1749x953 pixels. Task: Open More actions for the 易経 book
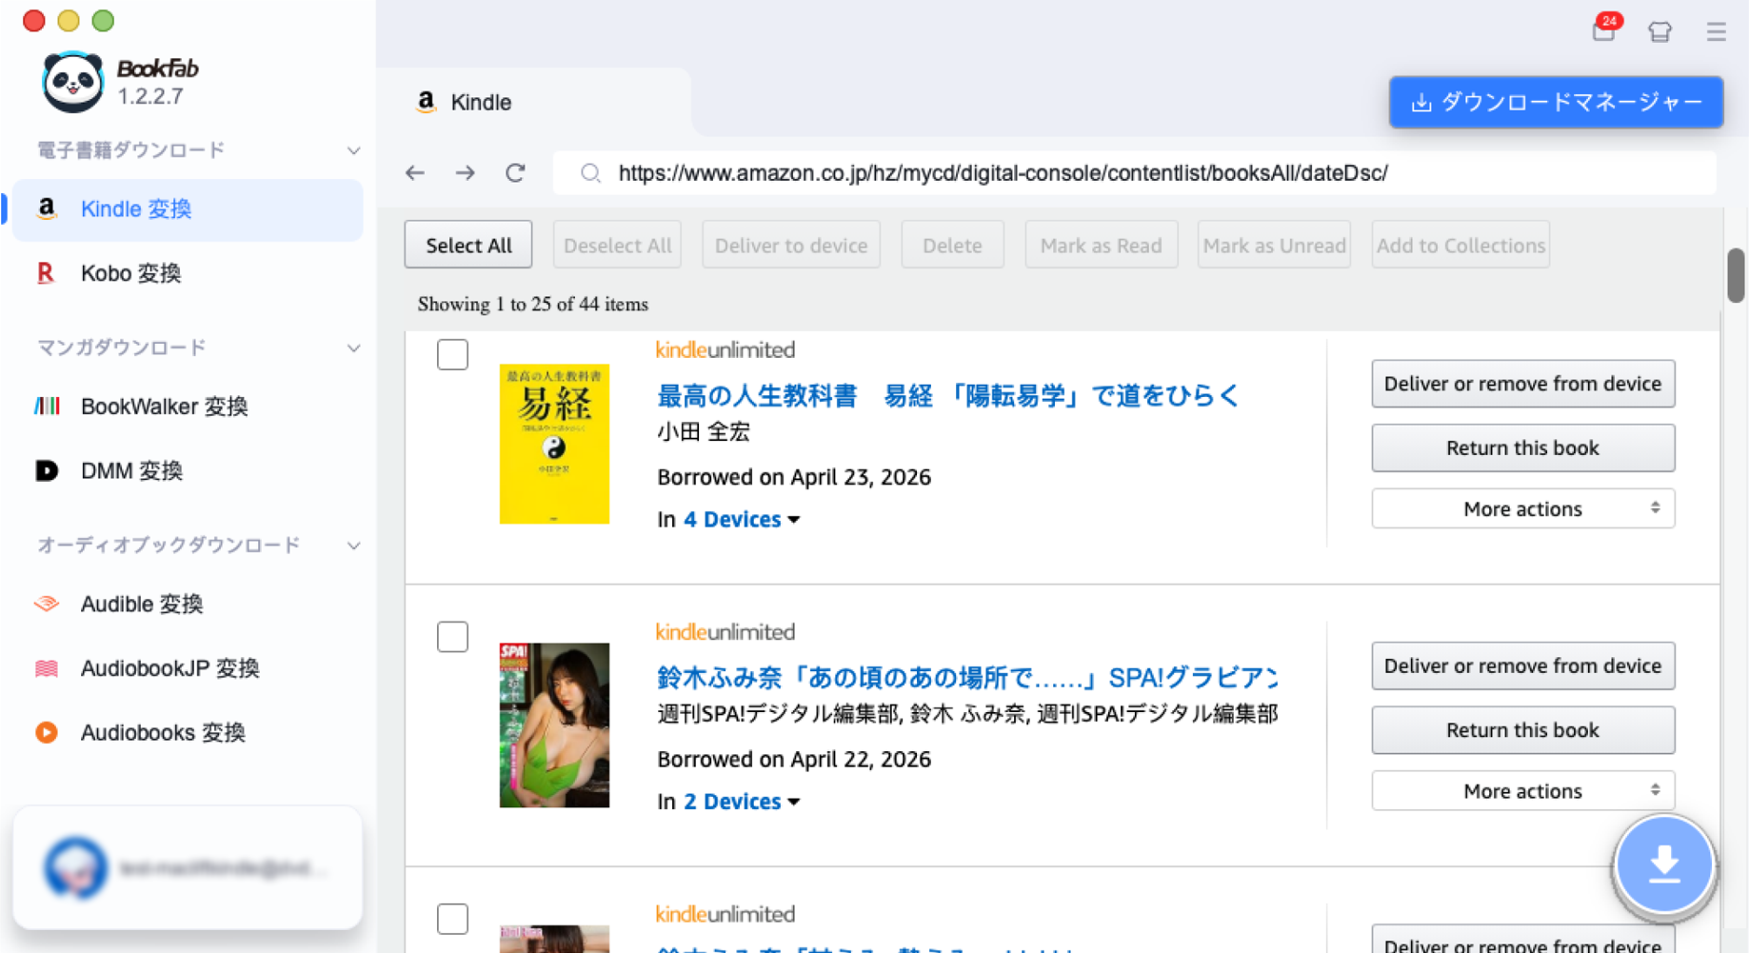click(1522, 508)
